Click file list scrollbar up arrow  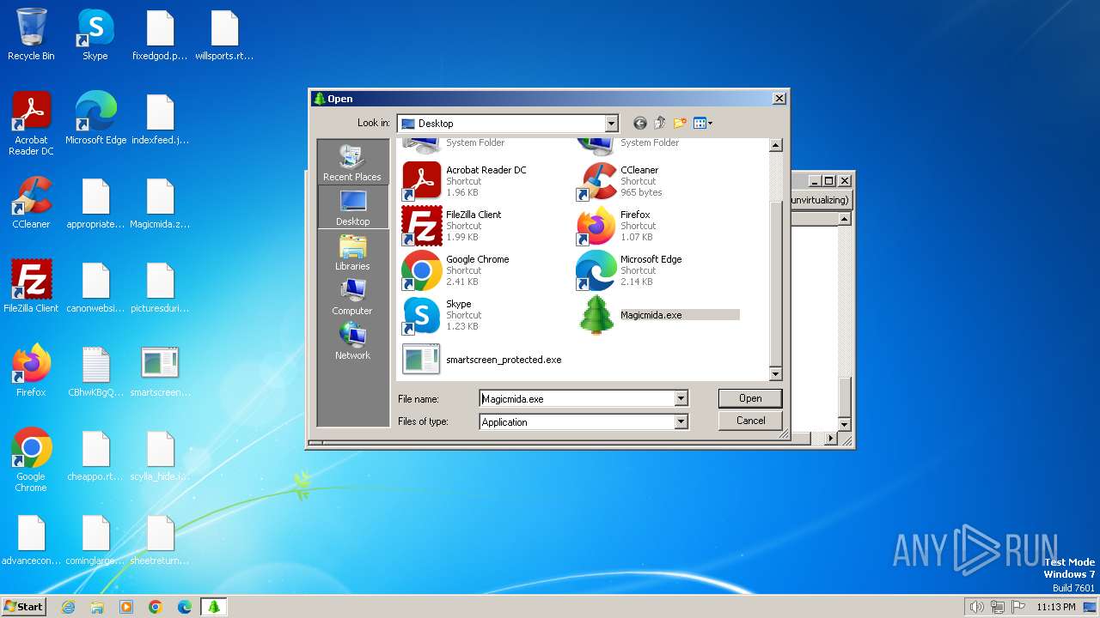click(x=775, y=145)
